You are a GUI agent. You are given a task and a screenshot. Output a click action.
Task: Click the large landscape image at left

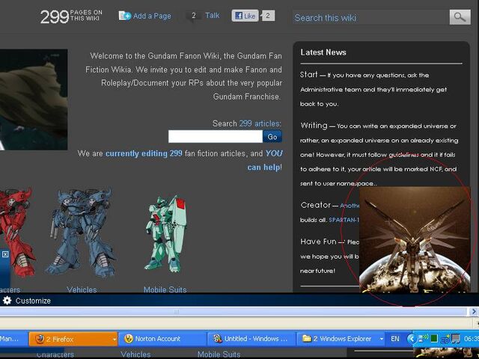pyautogui.click(x=34, y=99)
